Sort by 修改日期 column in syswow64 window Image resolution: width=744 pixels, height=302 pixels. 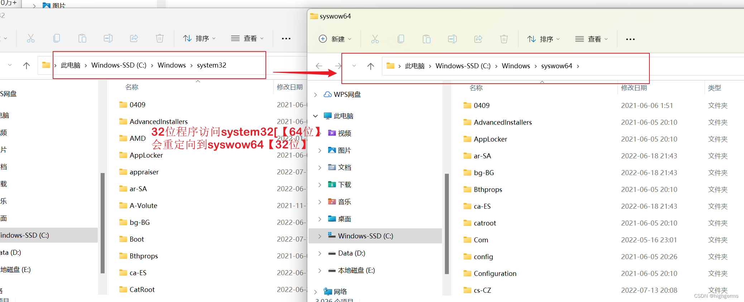coord(634,88)
